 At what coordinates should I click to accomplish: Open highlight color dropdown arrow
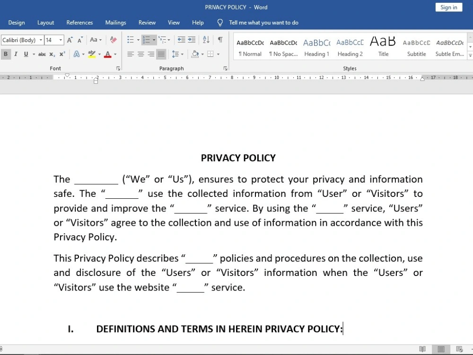(99, 54)
